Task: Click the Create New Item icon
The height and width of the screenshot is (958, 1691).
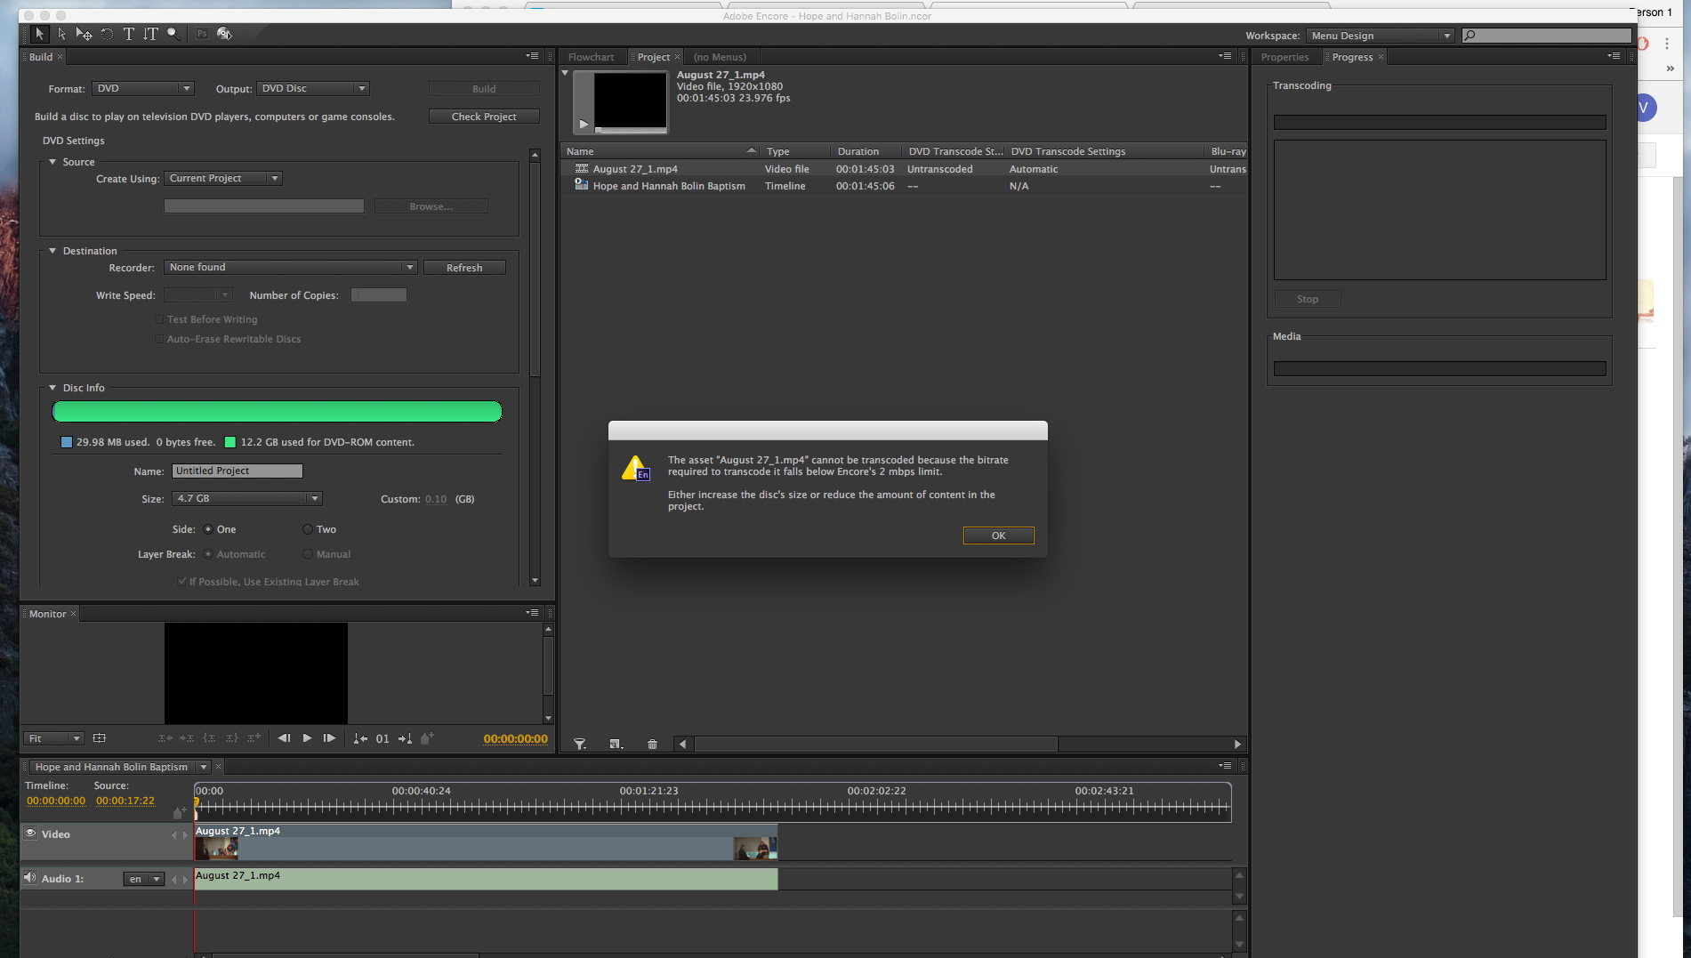Action: [x=616, y=744]
